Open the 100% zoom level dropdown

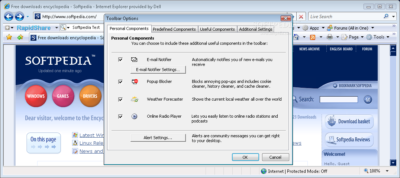pos(387,171)
